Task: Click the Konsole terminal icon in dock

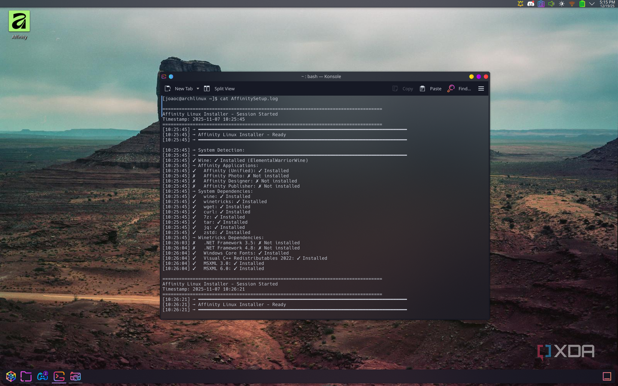Action: coord(59,376)
